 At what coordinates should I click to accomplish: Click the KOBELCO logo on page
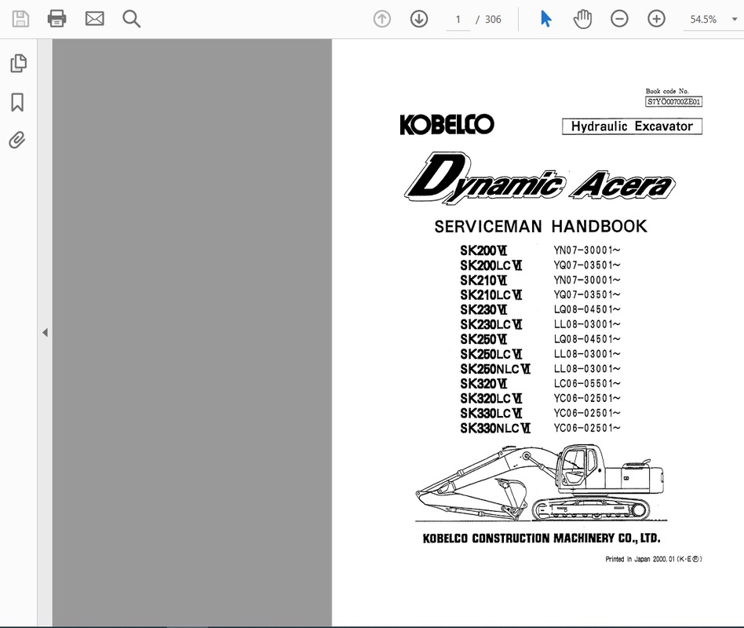click(x=447, y=125)
